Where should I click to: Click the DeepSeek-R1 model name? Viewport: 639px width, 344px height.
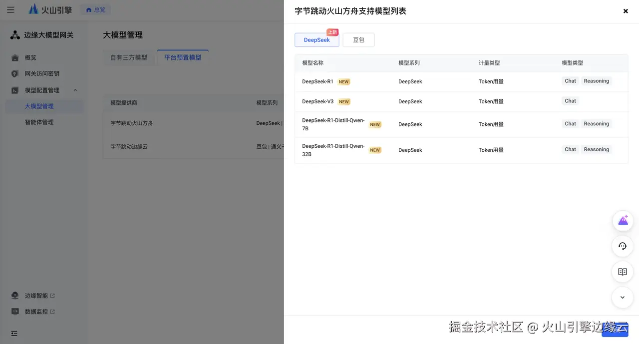[x=318, y=81]
